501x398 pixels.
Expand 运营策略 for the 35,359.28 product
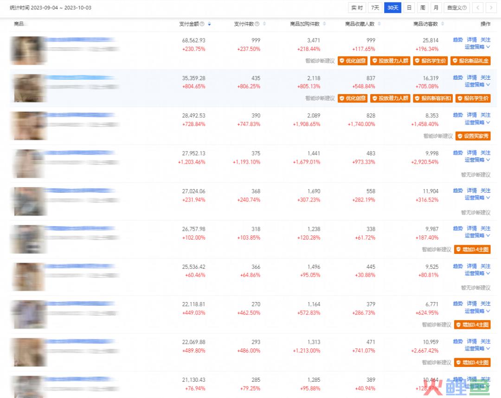(x=477, y=85)
